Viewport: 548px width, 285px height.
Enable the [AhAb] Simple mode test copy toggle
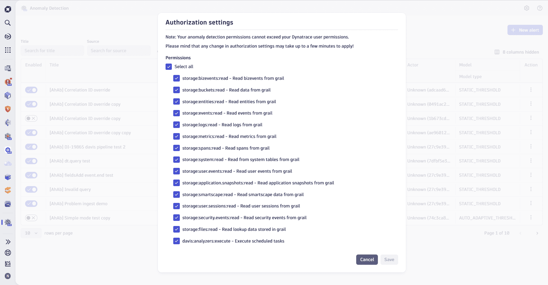(x=31, y=218)
